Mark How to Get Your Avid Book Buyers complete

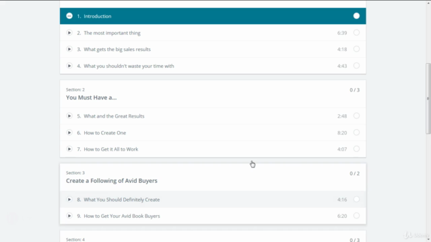click(x=356, y=216)
